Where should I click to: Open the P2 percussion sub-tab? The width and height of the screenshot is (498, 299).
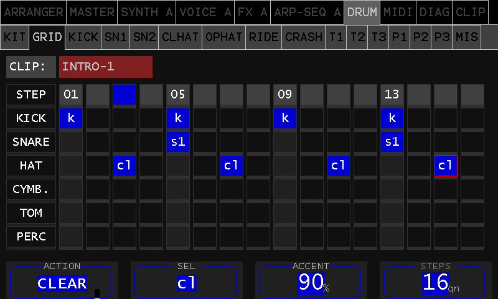(421, 37)
